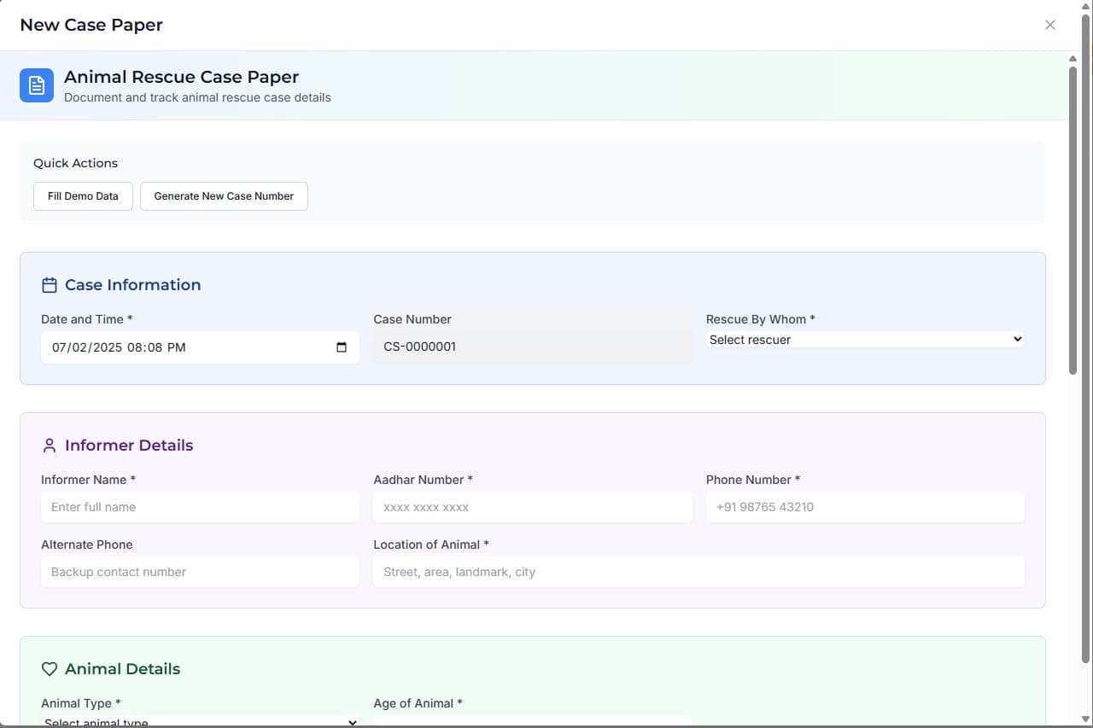
Task: Click the New Case Paper title
Action: (x=91, y=25)
